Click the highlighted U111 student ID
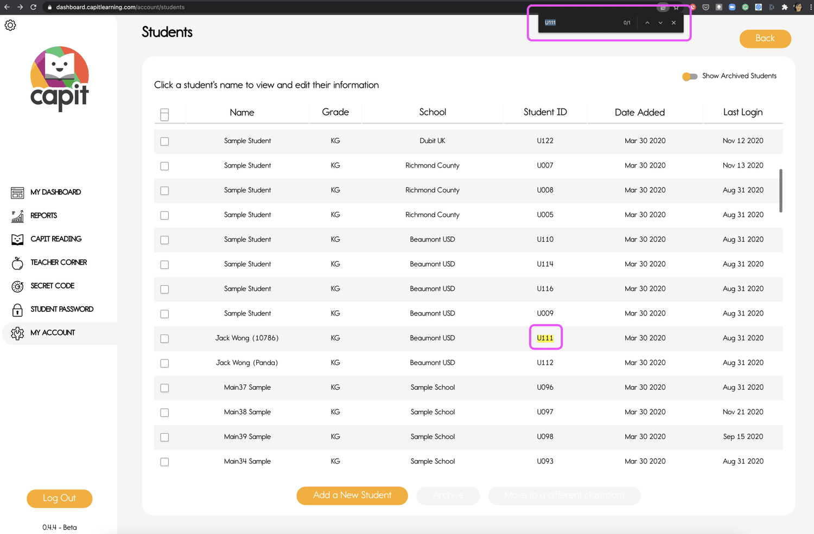This screenshot has height=534, width=814. tap(545, 338)
